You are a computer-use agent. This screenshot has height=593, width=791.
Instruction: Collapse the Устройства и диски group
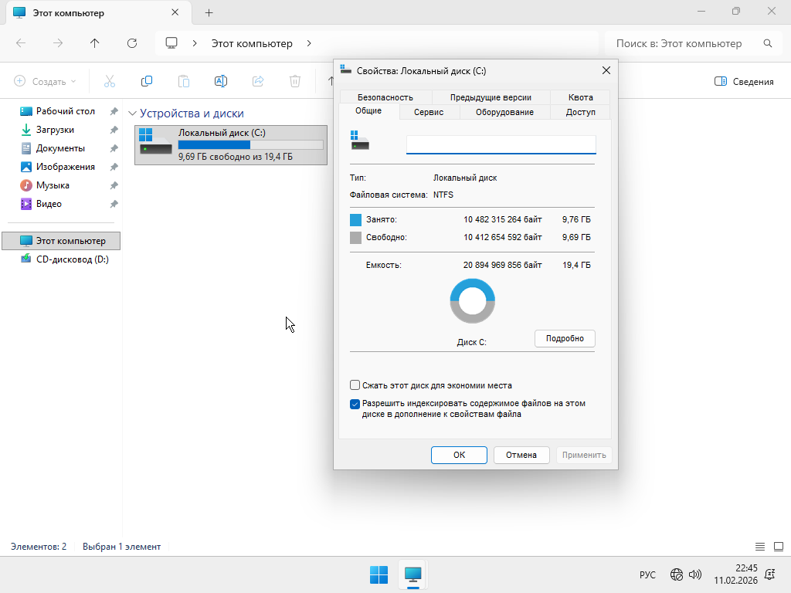(132, 114)
